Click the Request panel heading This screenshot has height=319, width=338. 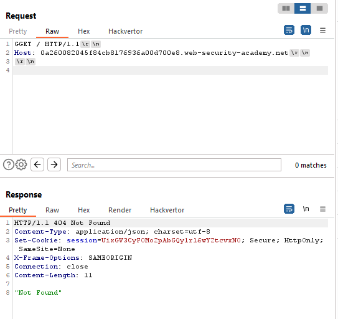point(21,16)
